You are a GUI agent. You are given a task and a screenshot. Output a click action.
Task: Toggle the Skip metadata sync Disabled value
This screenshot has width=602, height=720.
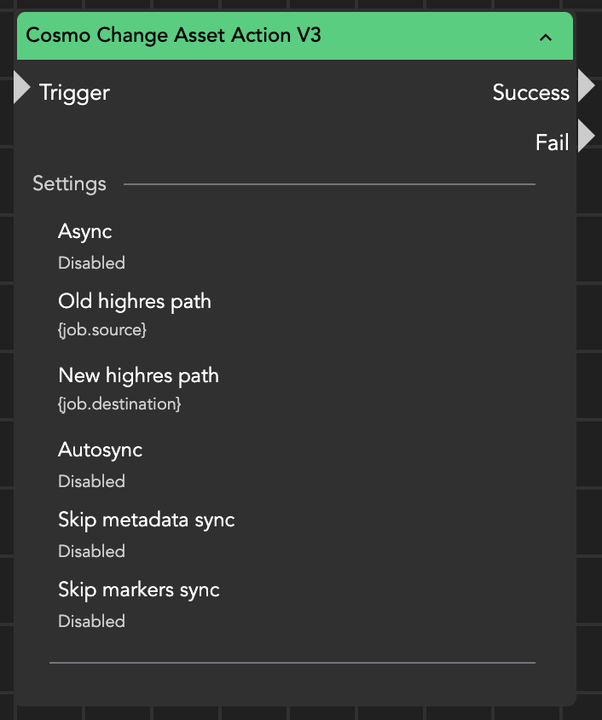[91, 551]
